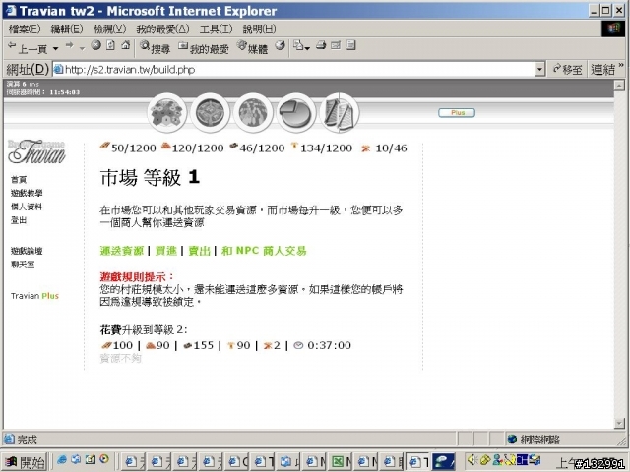
Task: Click the Windows logo throbber icon
Action: pos(613,29)
